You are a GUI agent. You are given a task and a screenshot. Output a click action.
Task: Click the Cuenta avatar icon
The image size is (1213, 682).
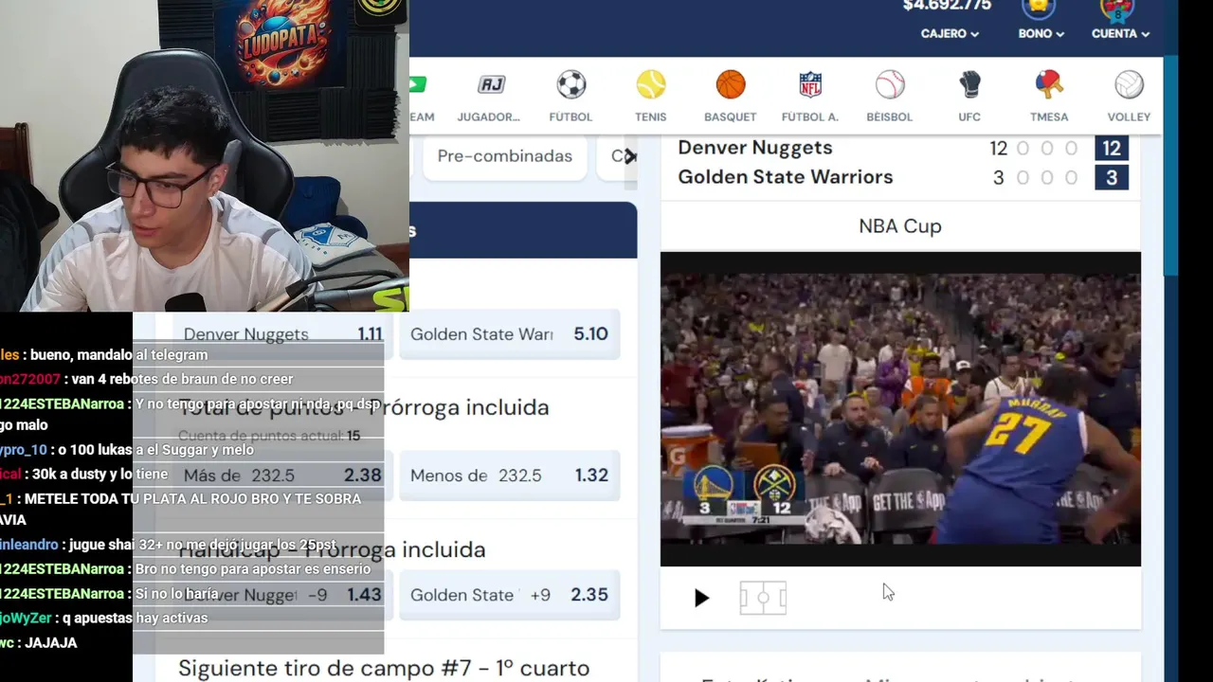1118,9
